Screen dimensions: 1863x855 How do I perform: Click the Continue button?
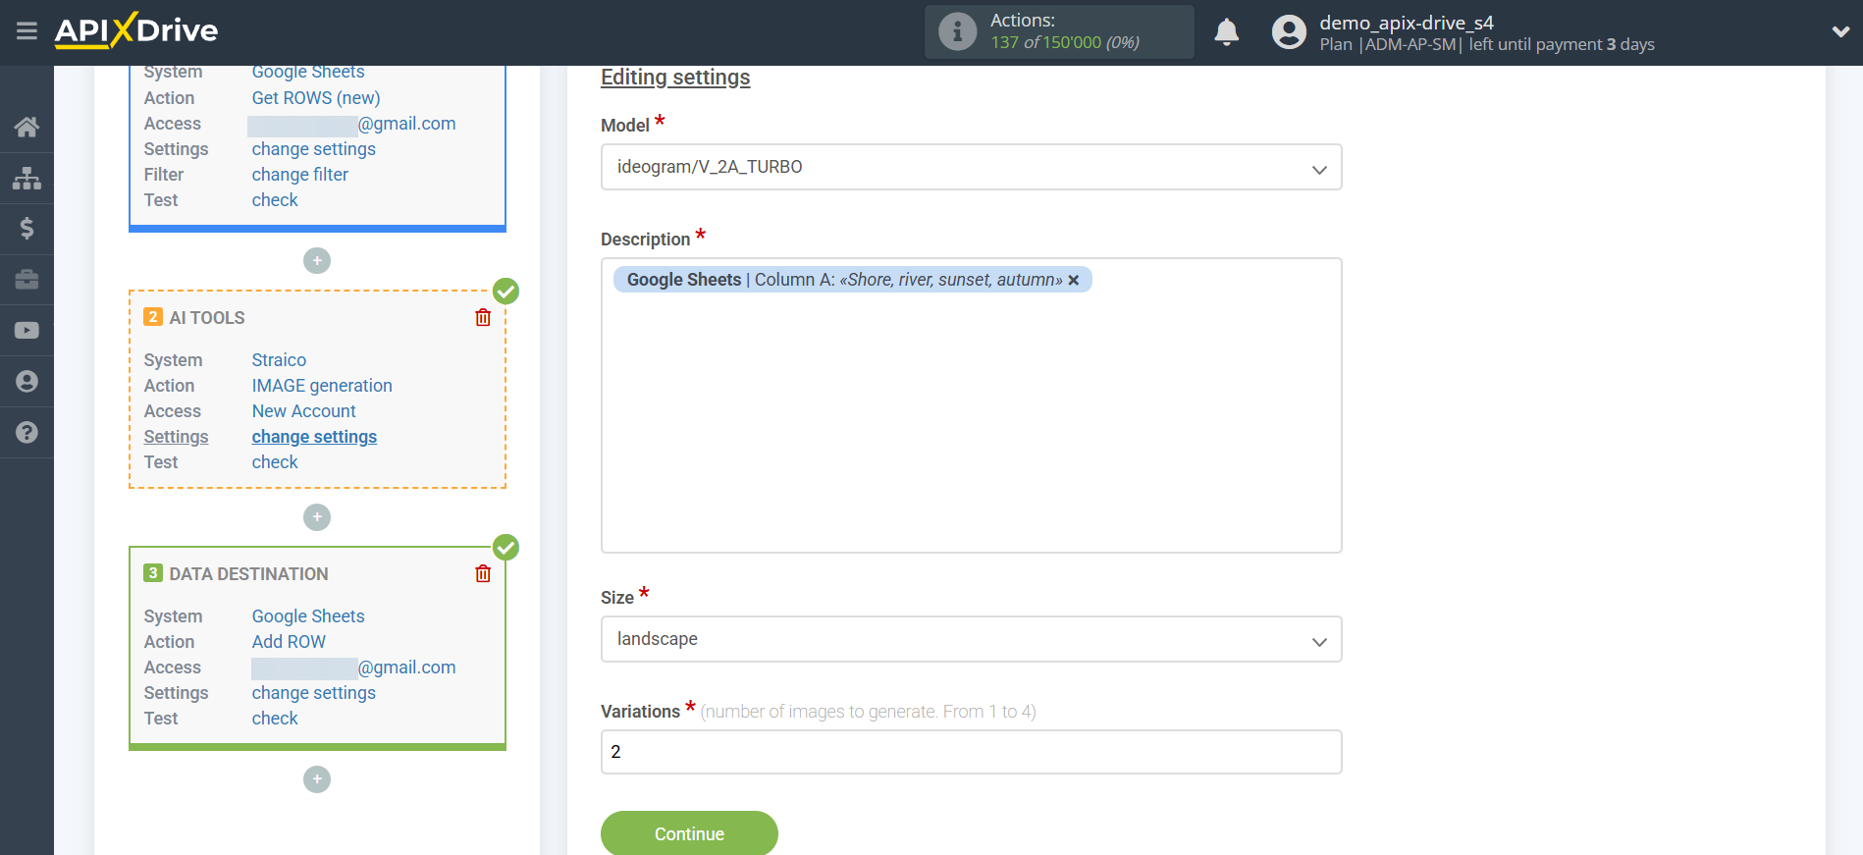(689, 833)
